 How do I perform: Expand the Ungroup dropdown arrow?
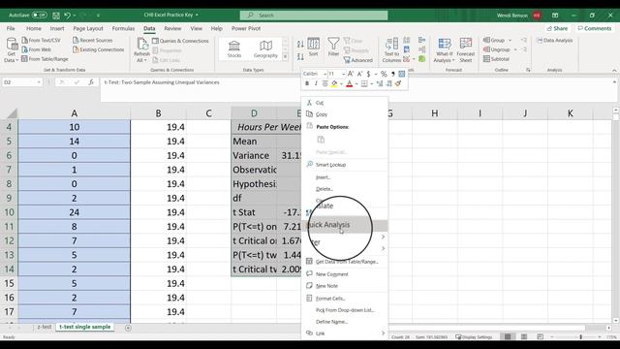coord(514,49)
